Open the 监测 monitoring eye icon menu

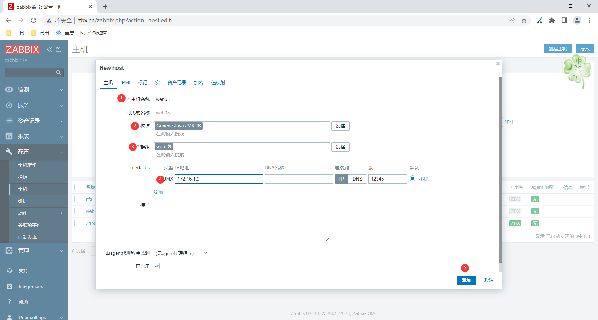click(9, 89)
